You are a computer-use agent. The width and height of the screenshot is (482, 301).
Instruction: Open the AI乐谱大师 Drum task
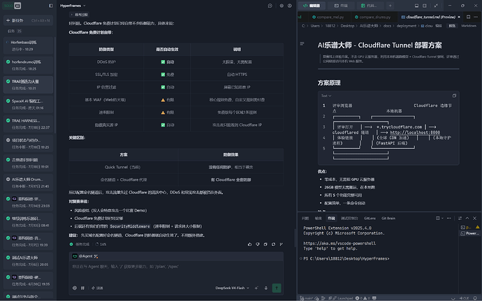[x=28, y=182]
